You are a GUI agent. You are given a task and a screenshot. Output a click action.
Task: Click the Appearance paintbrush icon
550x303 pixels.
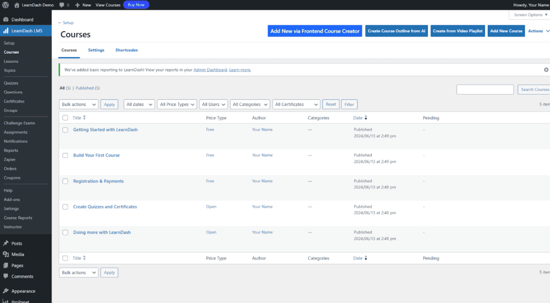pos(6,291)
